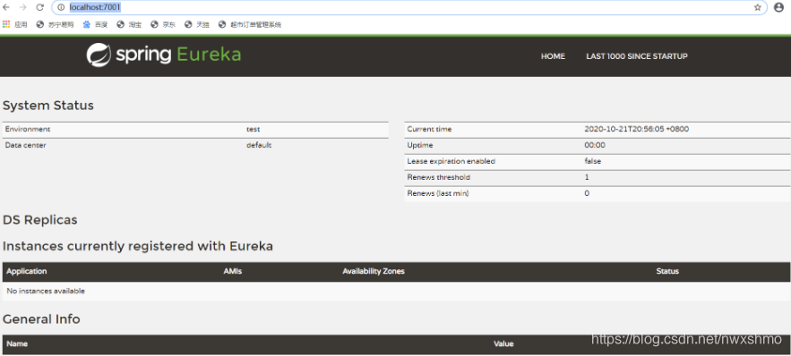Open the user profile avatar icon
791x356 pixels.
[x=778, y=7]
